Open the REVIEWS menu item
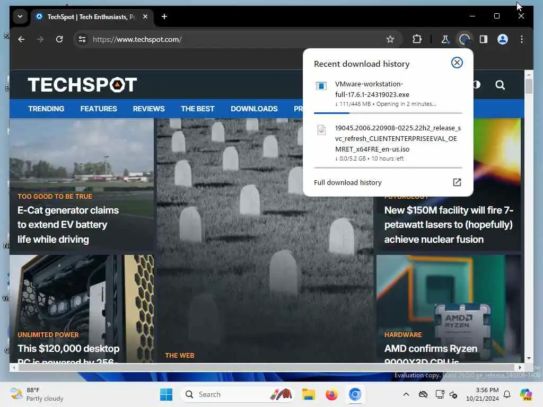 coord(148,109)
